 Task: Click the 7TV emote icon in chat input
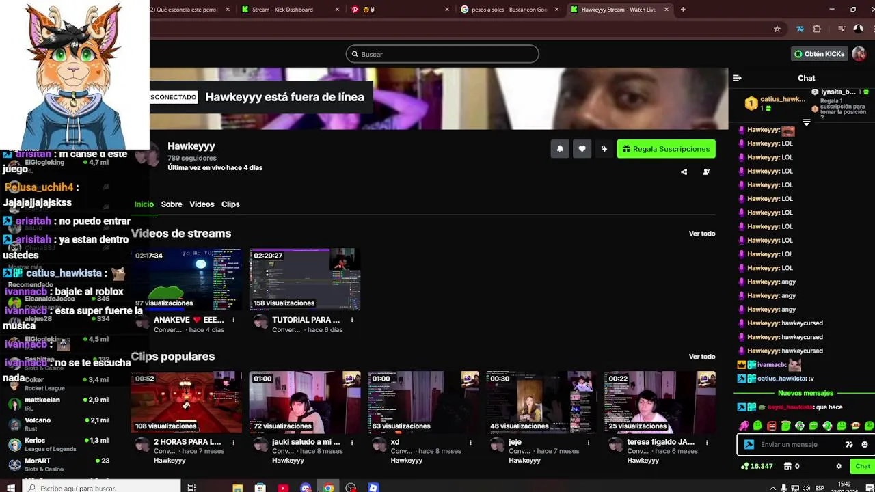click(849, 444)
